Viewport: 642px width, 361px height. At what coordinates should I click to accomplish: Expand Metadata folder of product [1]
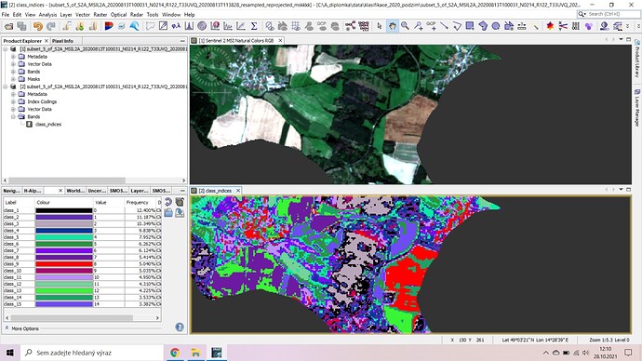13,57
